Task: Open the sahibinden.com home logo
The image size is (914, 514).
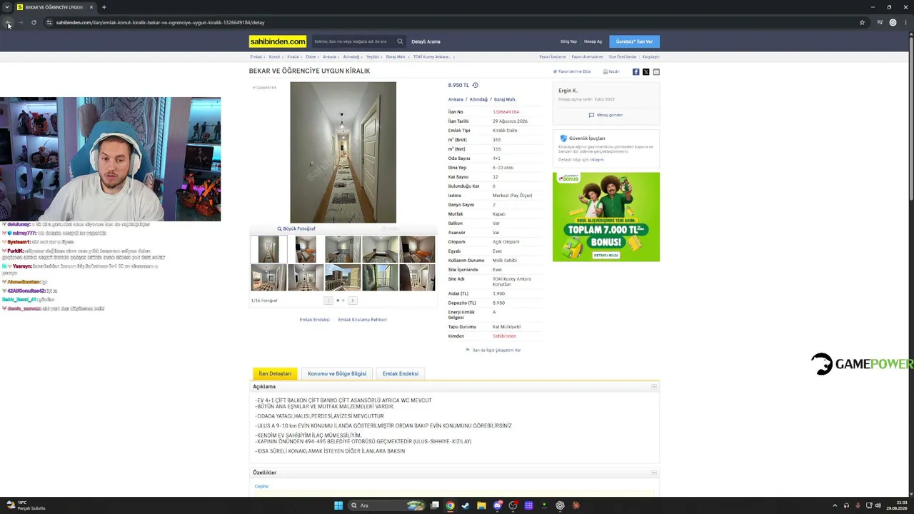Action: (278, 41)
